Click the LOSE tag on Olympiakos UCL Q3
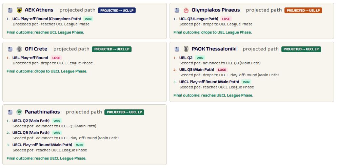337x168 pixels. pyautogui.click(x=226, y=19)
